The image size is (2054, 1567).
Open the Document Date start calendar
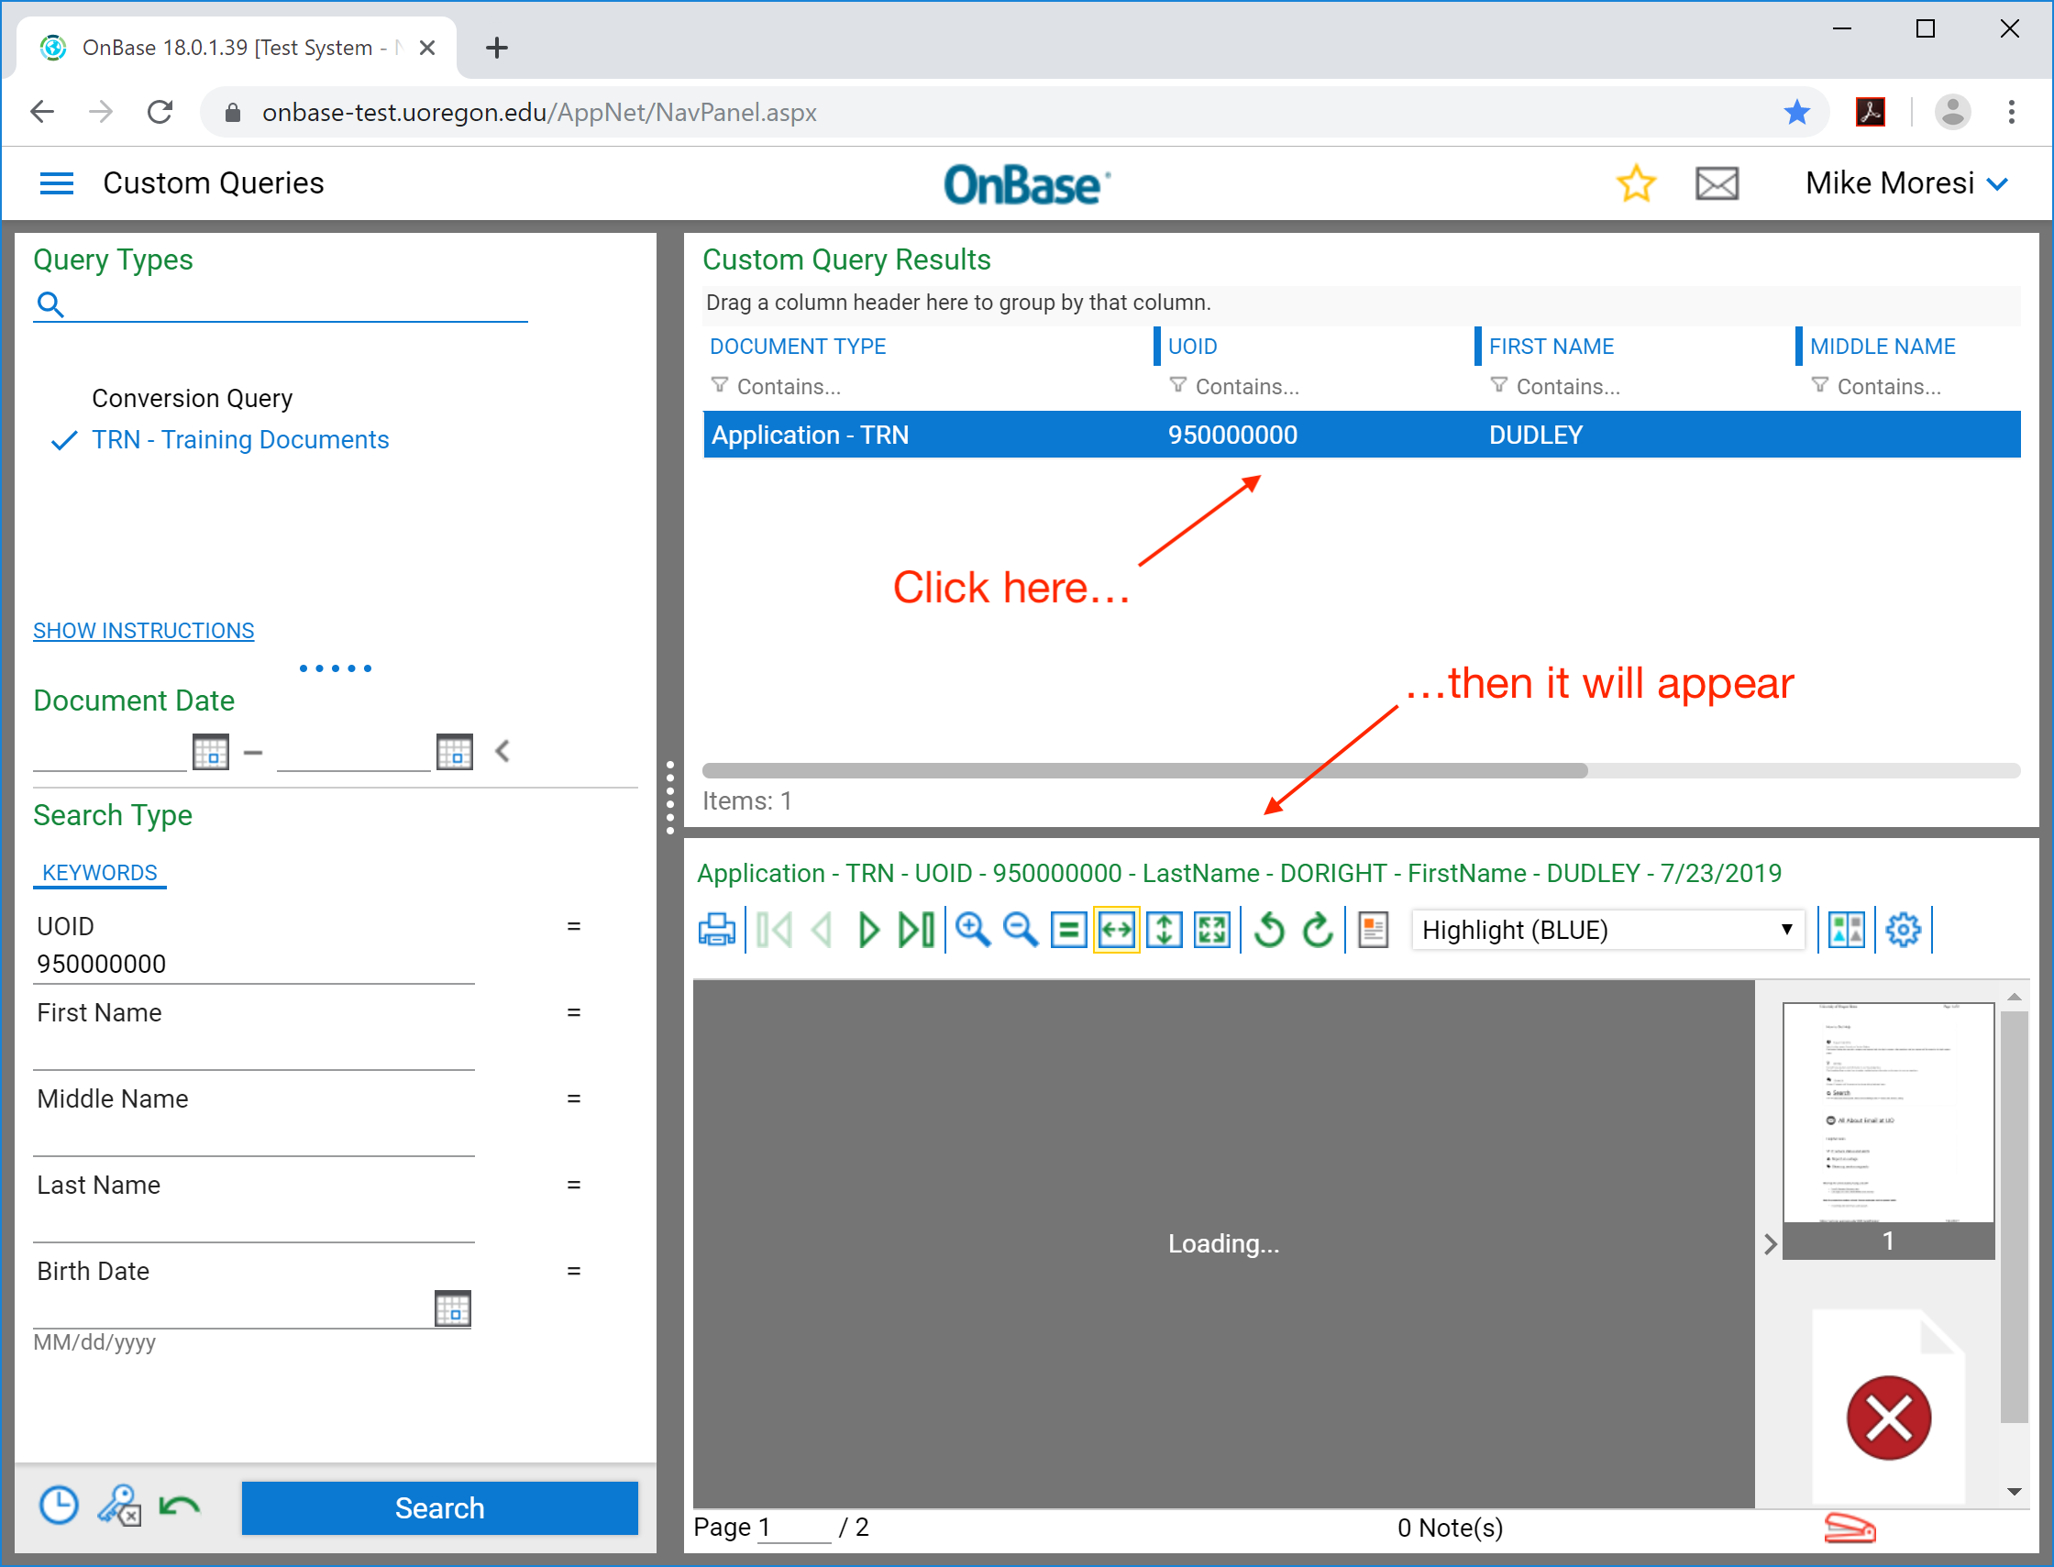(211, 751)
